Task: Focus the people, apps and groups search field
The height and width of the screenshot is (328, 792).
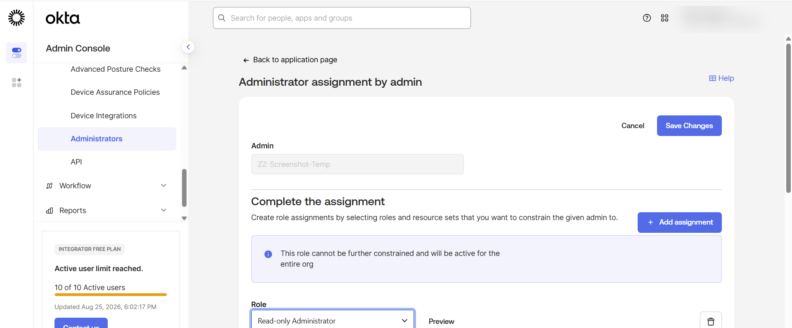Action: pyautogui.click(x=342, y=18)
